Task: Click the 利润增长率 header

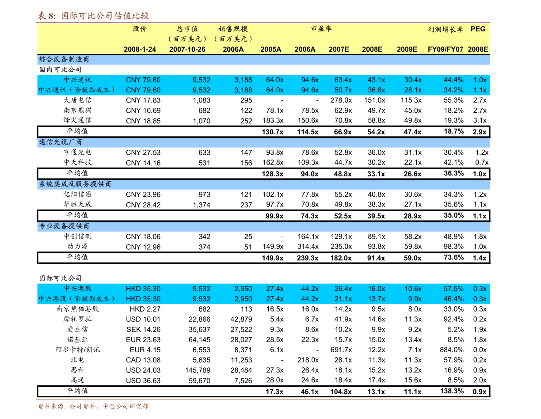Action: [x=446, y=30]
